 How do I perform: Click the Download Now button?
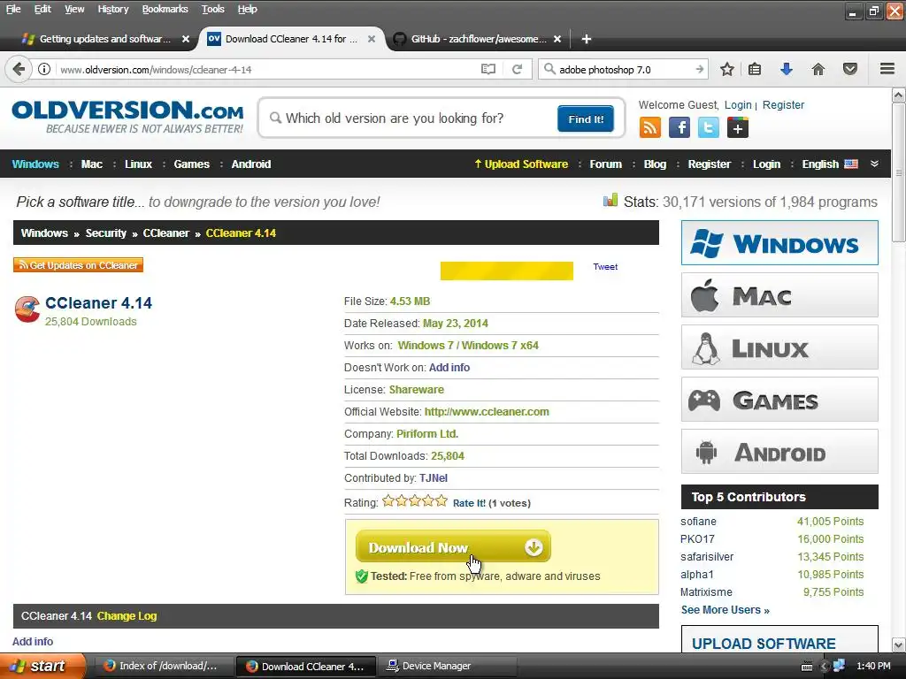(453, 546)
